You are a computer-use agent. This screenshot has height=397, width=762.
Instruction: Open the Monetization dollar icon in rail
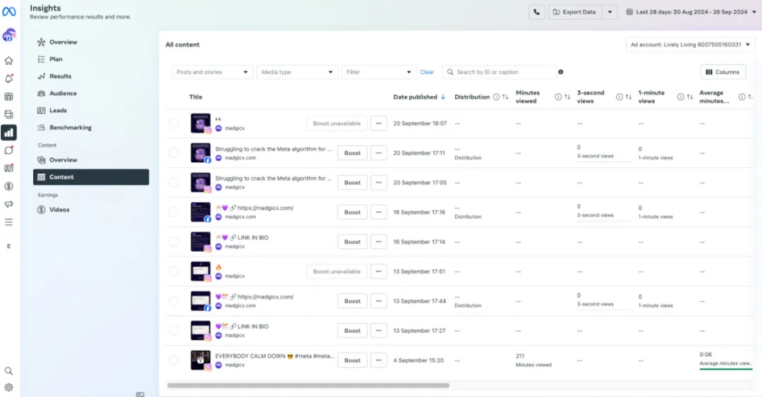8,186
